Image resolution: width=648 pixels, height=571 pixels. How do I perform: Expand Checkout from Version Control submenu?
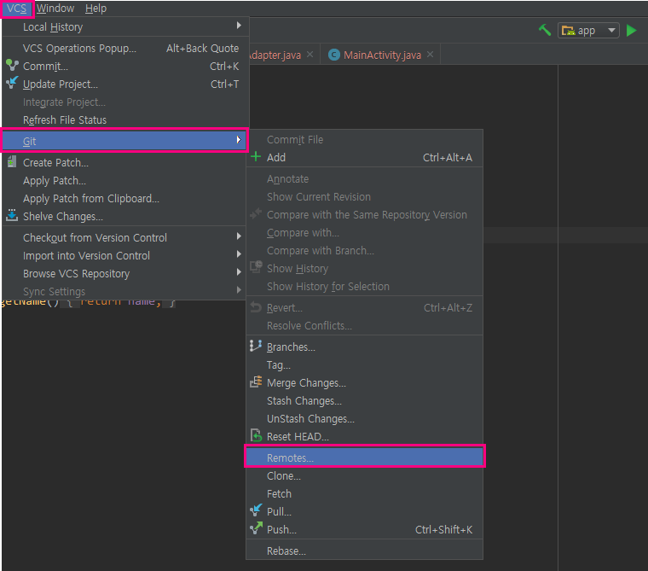click(125, 237)
